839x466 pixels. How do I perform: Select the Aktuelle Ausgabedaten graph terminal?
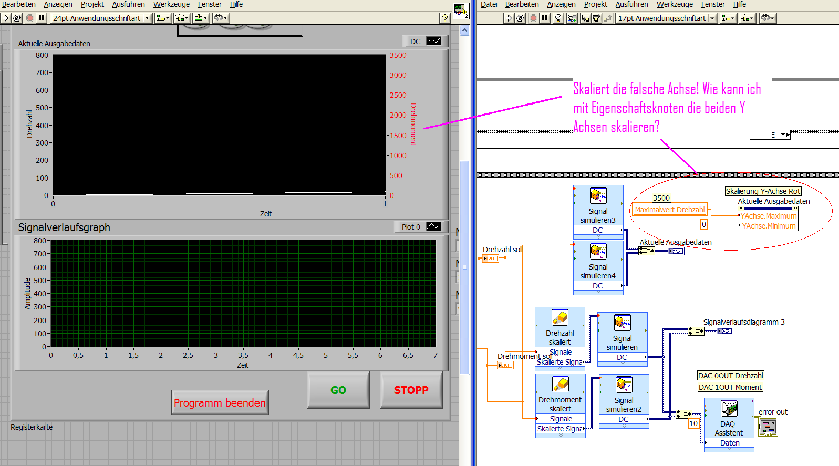tap(676, 251)
